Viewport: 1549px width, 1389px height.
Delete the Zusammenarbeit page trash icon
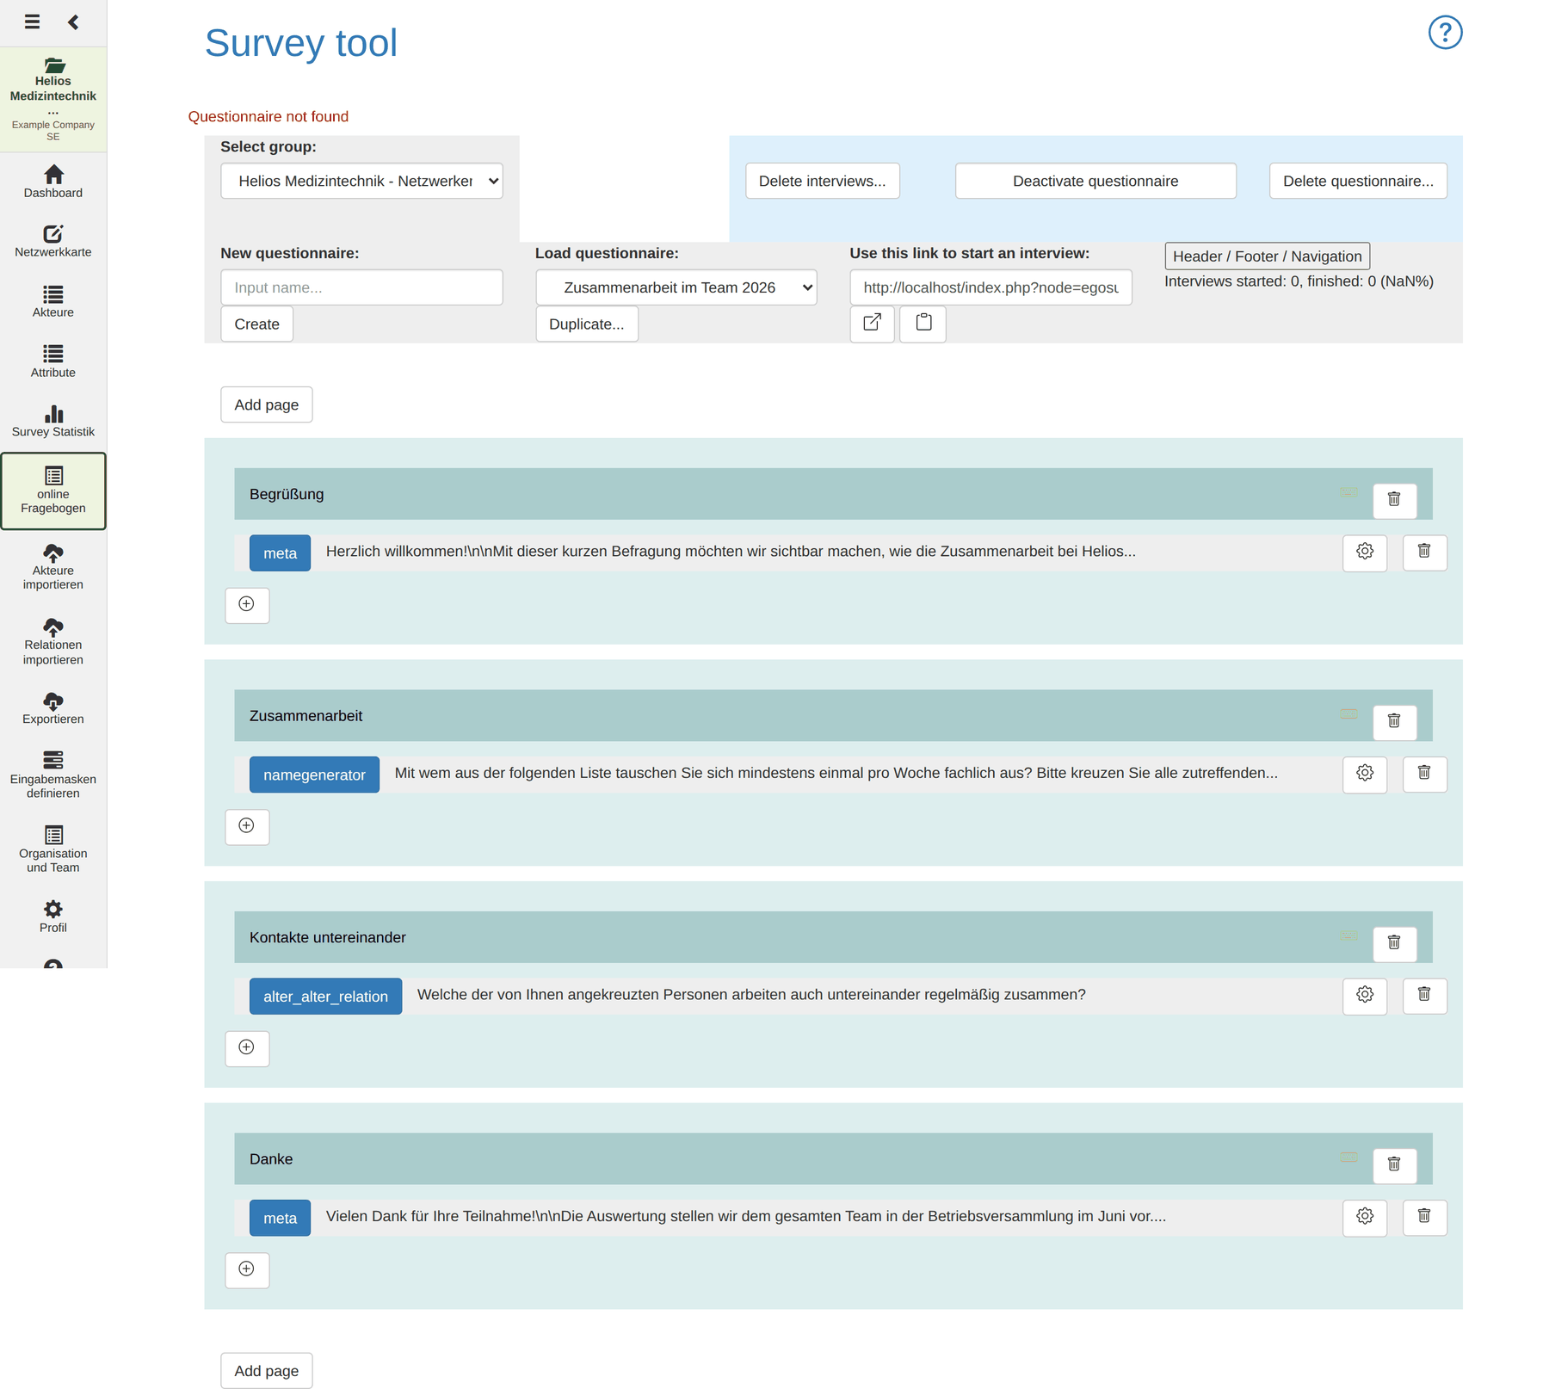[x=1394, y=722]
